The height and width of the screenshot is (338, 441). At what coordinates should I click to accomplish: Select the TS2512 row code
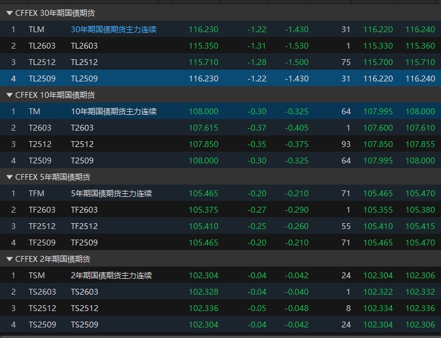coord(42,308)
